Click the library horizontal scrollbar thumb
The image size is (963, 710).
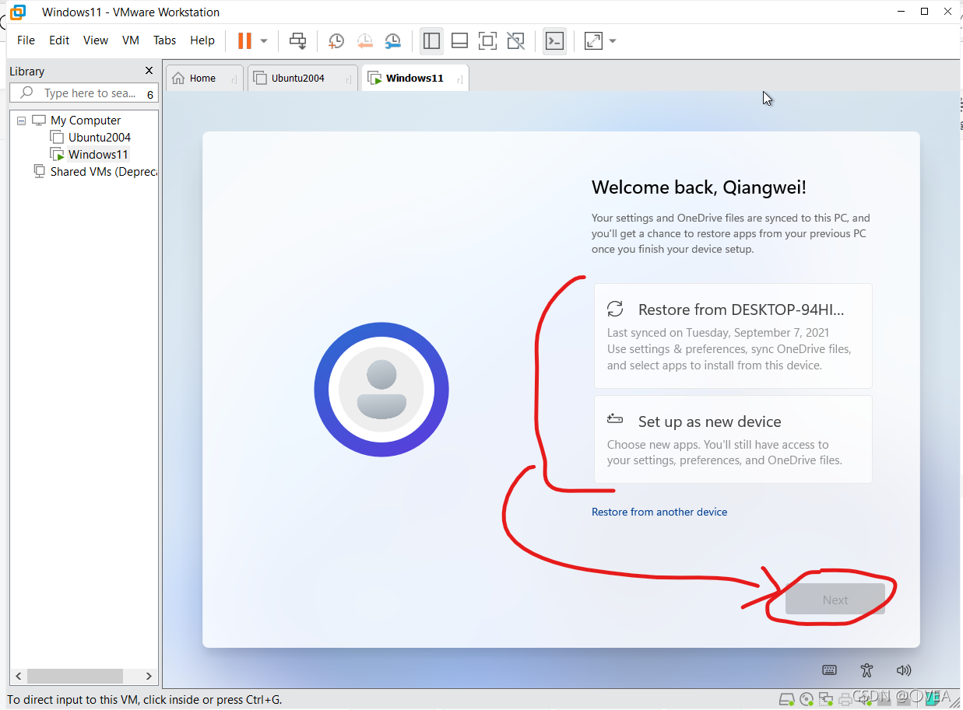click(x=75, y=676)
